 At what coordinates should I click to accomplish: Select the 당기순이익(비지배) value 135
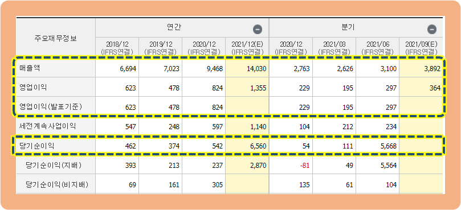[304, 185]
